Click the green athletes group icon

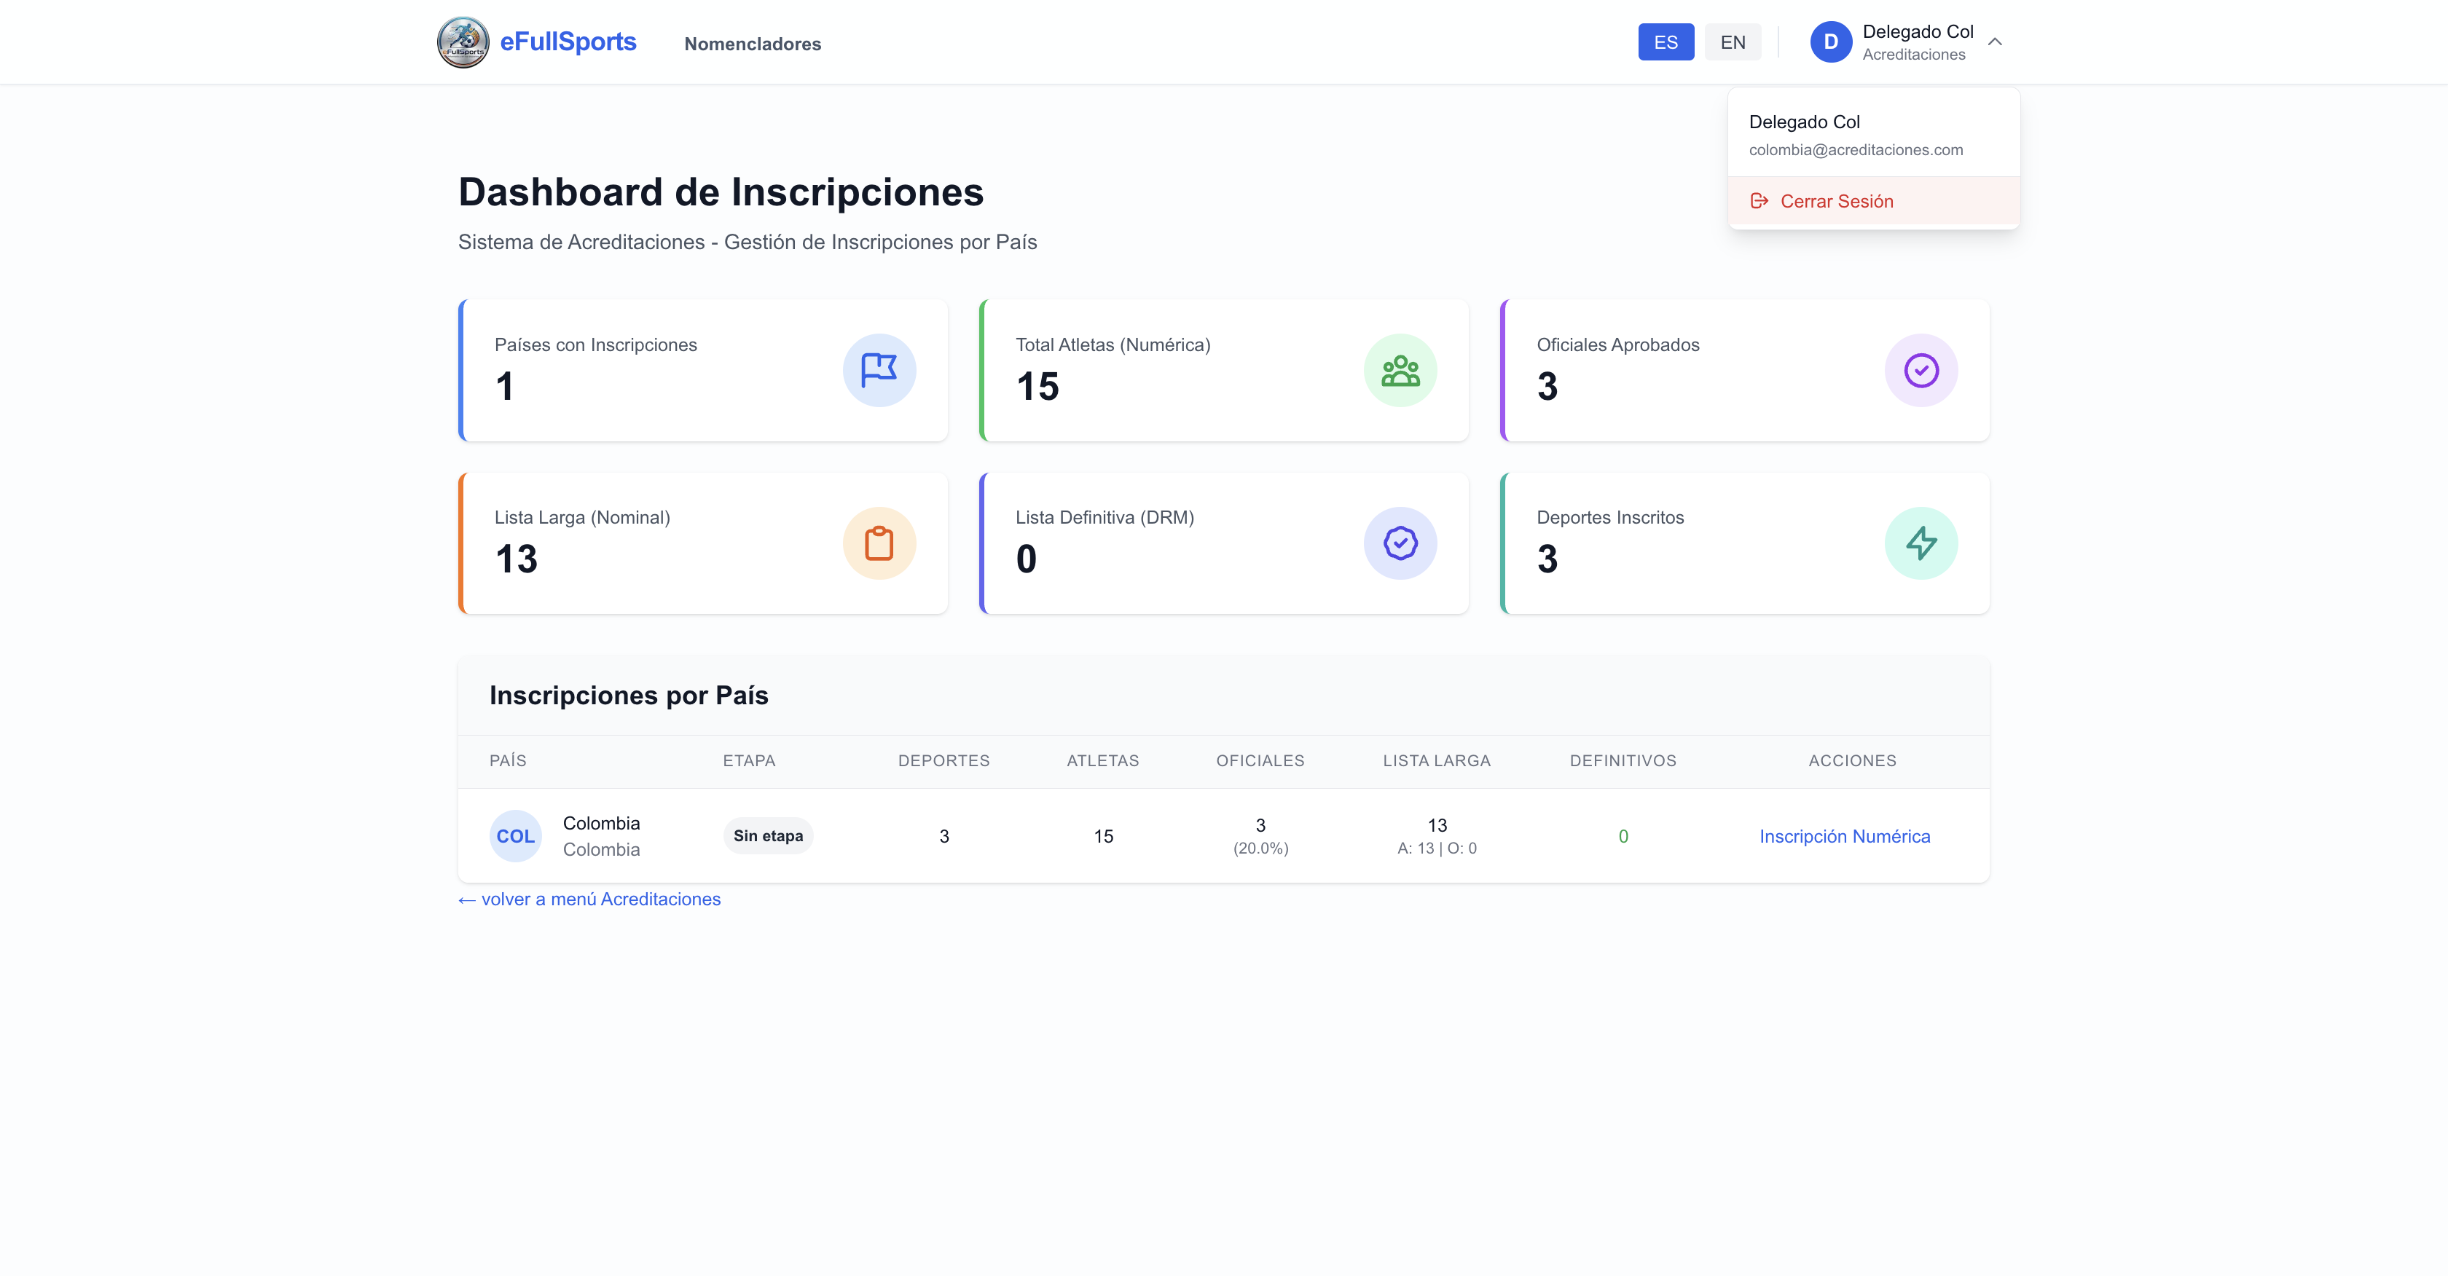click(1400, 371)
